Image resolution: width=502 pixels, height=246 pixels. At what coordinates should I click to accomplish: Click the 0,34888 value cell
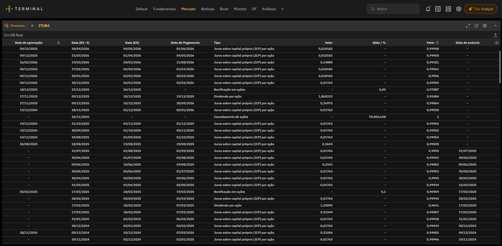coord(326,62)
